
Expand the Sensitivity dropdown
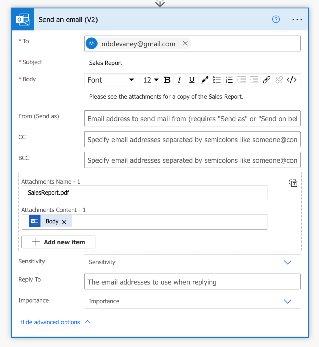(x=288, y=262)
